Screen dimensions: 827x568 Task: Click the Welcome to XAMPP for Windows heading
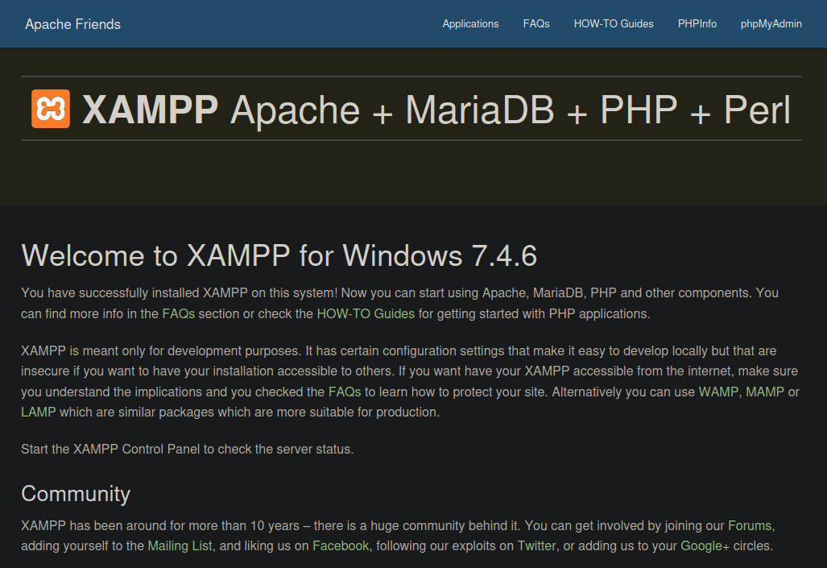click(x=279, y=255)
